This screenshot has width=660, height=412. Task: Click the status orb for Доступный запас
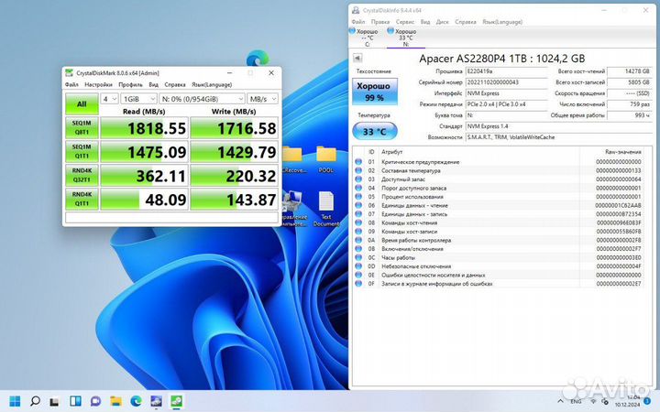click(x=358, y=179)
